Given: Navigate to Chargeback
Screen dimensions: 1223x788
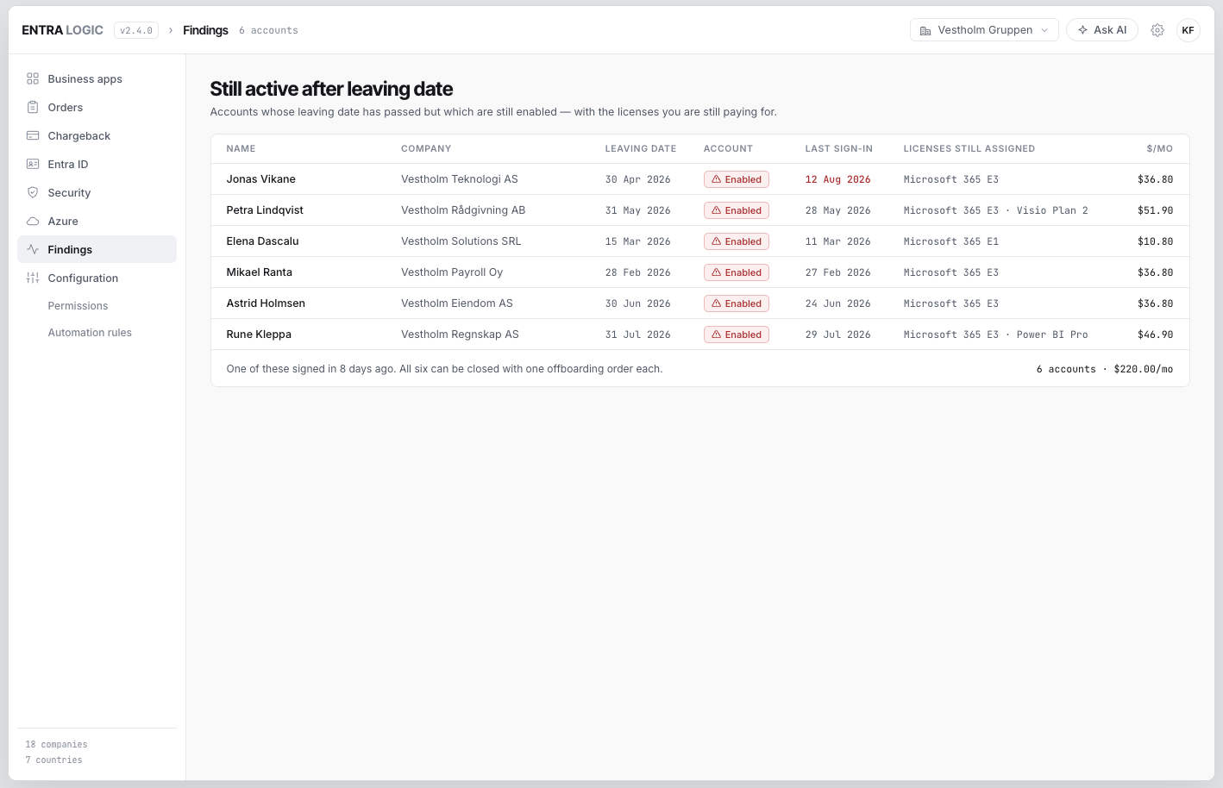Looking at the screenshot, I should click(97, 135).
